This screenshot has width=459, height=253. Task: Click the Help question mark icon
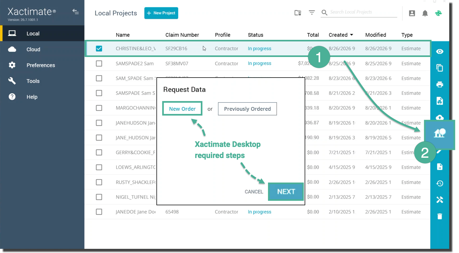click(12, 97)
